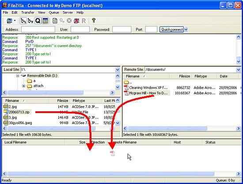Sort local files by Filesize header
Screen dimensions: 243x184
point(59,101)
